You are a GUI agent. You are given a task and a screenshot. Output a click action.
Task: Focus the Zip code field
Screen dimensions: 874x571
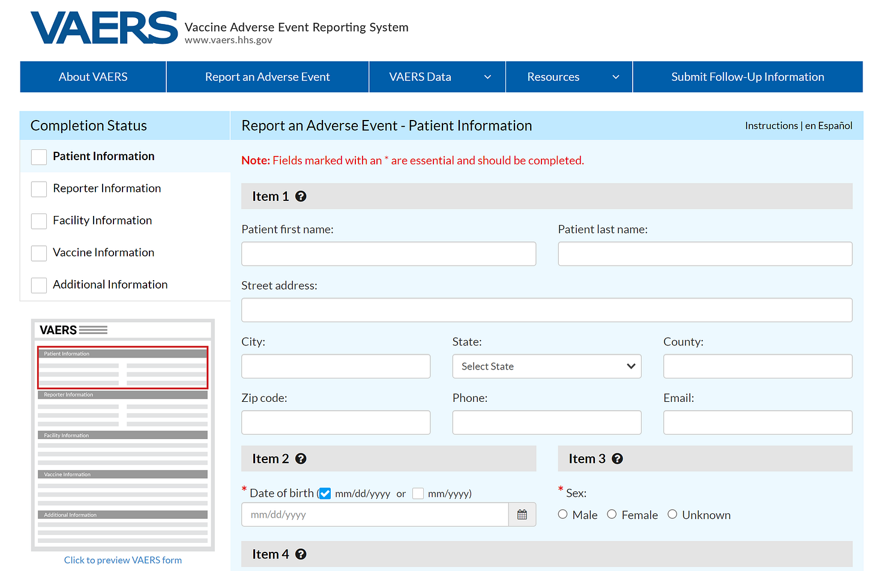pyautogui.click(x=336, y=423)
